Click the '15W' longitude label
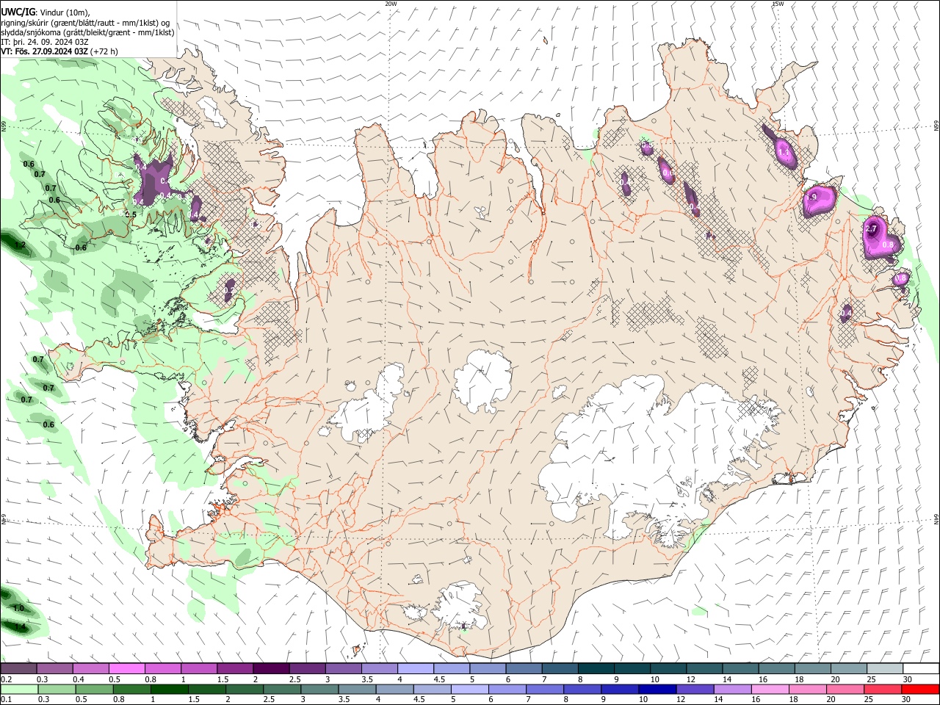The image size is (940, 705). (777, 4)
